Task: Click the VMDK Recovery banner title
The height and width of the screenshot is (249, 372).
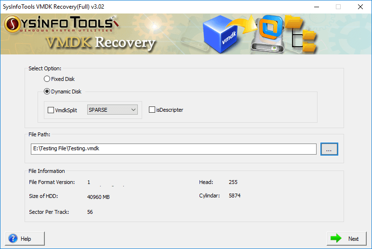Action: [x=101, y=42]
